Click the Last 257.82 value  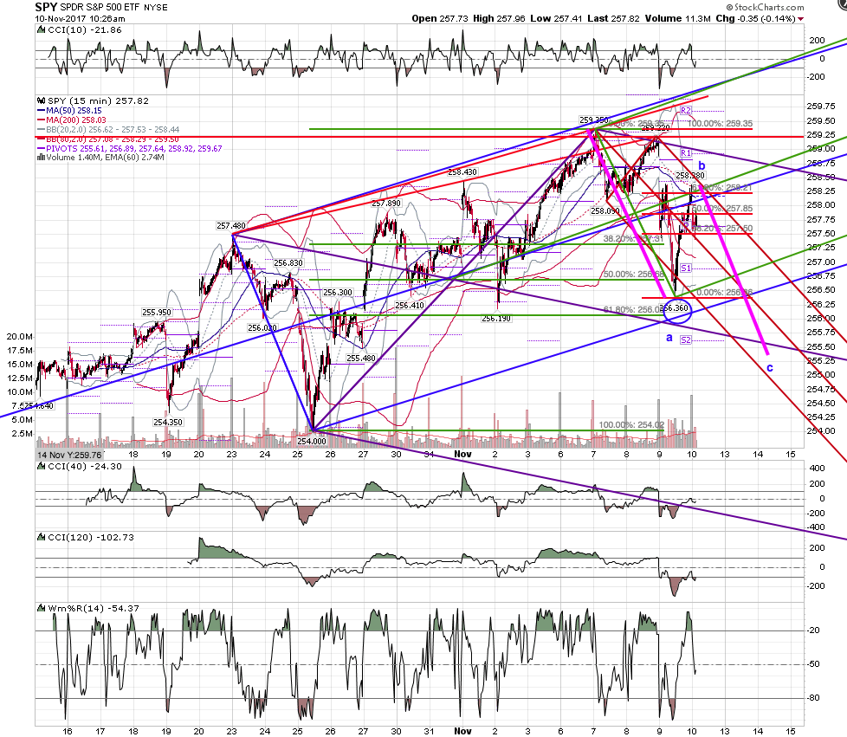point(613,18)
